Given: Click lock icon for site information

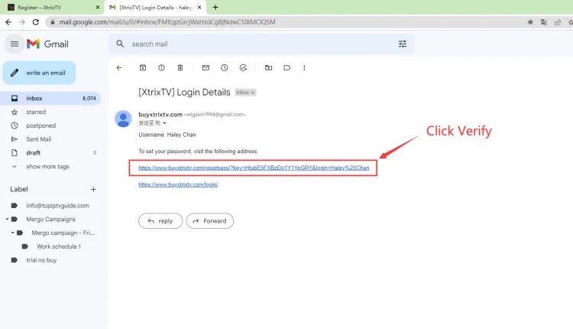Looking at the screenshot, I should click(53, 22).
